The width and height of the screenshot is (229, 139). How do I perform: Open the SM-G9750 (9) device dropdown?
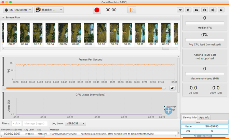click(x=18, y=10)
